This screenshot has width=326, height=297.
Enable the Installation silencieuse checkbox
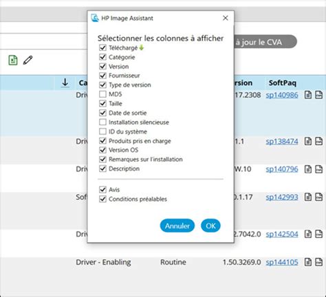[102, 122]
